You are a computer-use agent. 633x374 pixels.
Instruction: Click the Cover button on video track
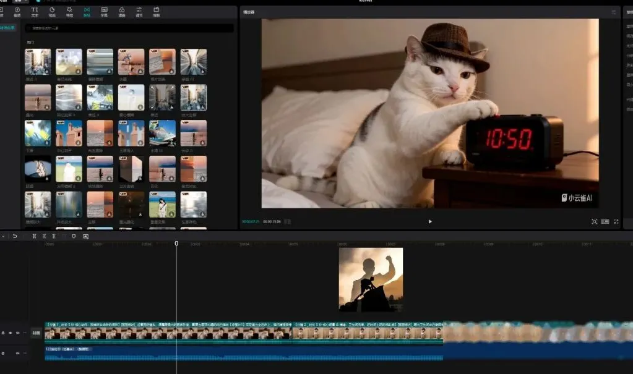[37, 333]
